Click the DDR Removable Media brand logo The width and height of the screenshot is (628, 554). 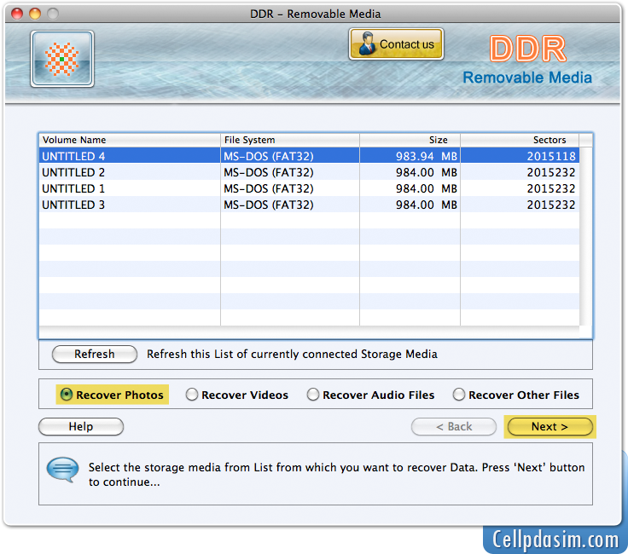[527, 60]
